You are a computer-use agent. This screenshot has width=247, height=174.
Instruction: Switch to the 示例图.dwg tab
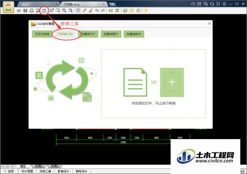click(84, 4)
